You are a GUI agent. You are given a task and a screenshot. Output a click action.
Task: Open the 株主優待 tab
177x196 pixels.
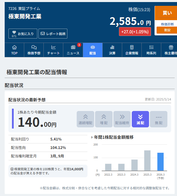169,50
